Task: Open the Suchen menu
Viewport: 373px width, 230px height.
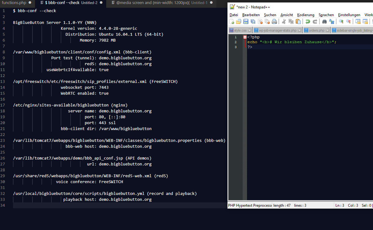Action: [270, 15]
